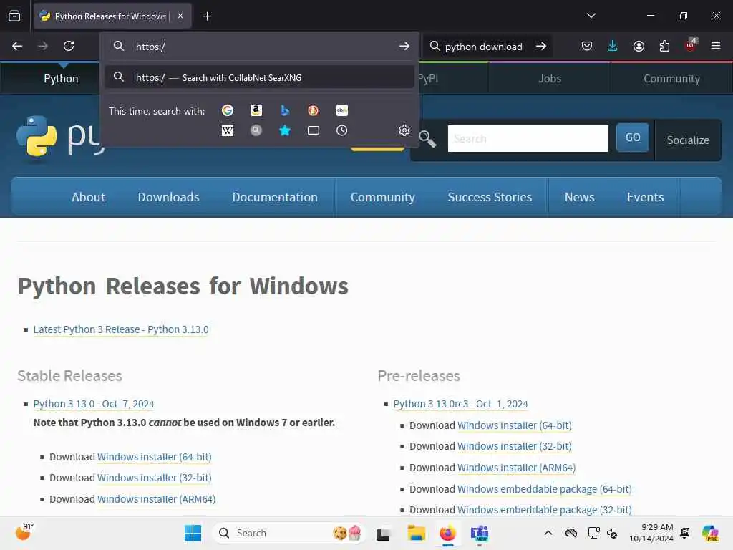Reload the current page
The width and height of the screenshot is (733, 550).
pyautogui.click(x=69, y=46)
